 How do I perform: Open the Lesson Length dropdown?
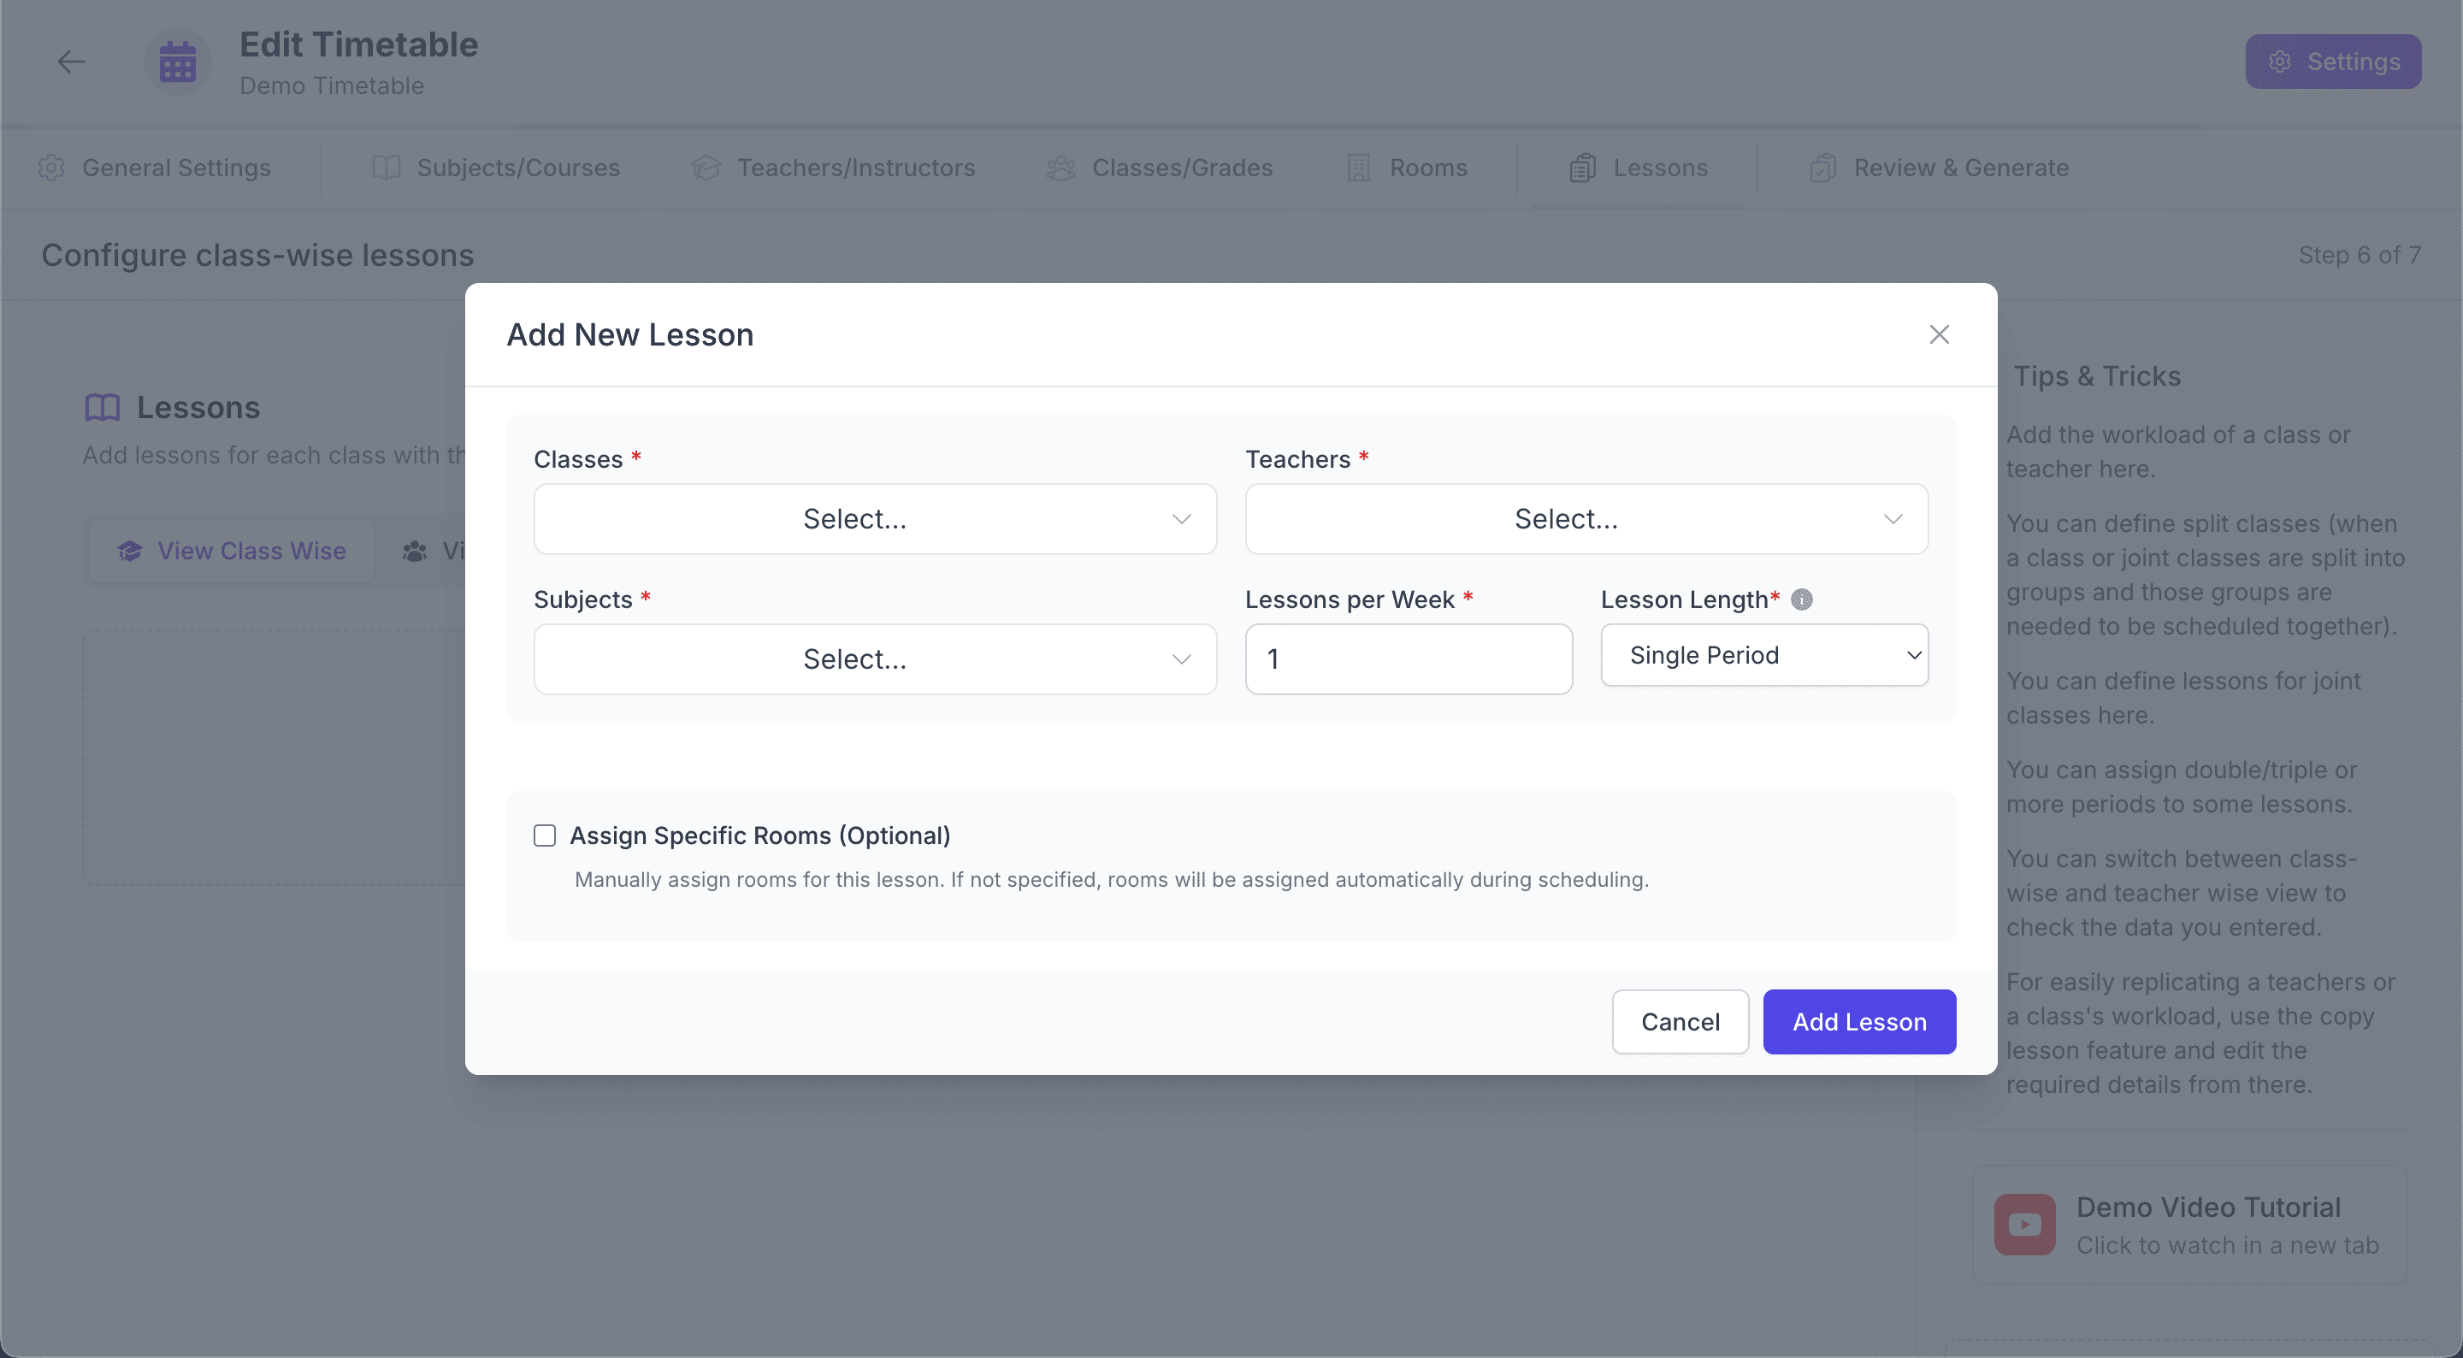coord(1764,655)
